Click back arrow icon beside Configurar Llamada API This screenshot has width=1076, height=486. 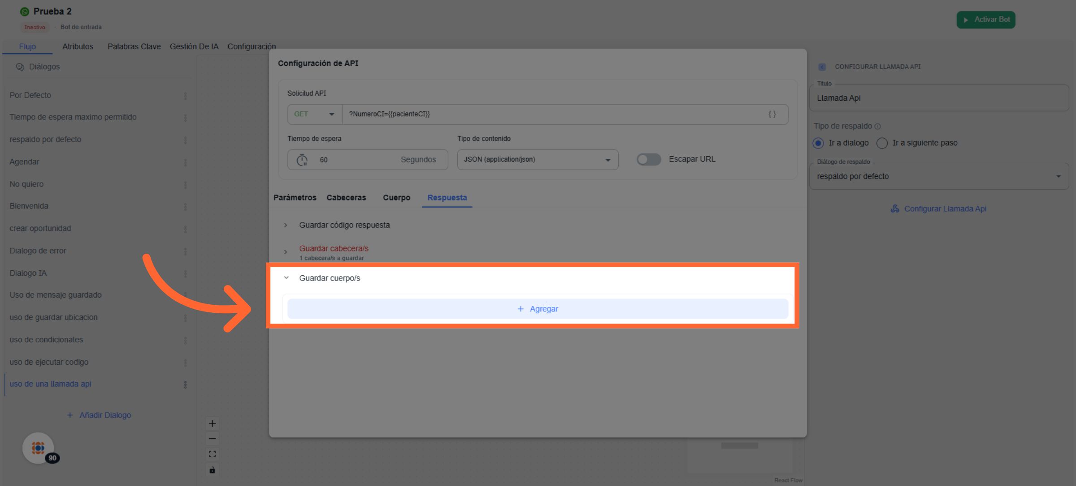tap(822, 67)
